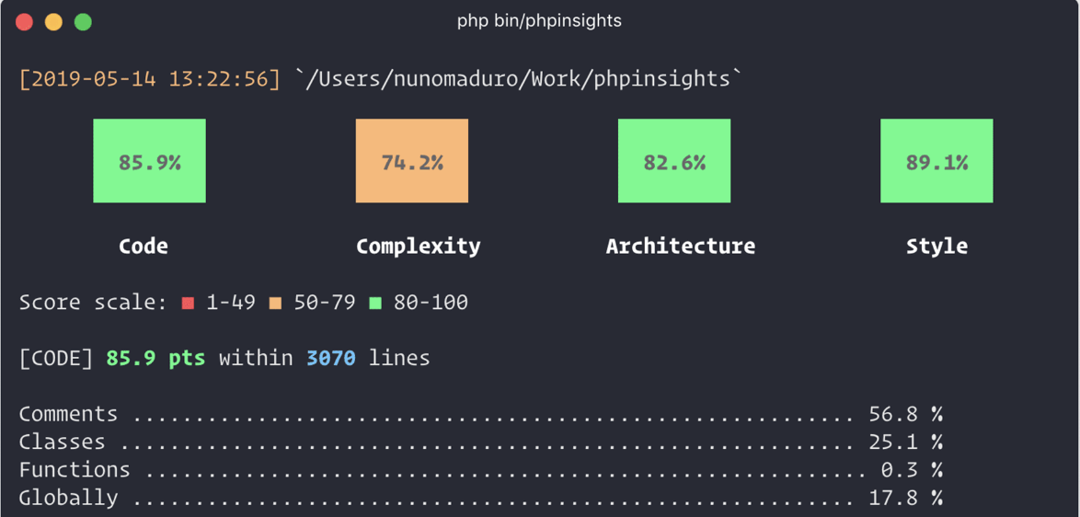Click the phpinsights directory path text
1080x517 pixels.
tap(519, 79)
